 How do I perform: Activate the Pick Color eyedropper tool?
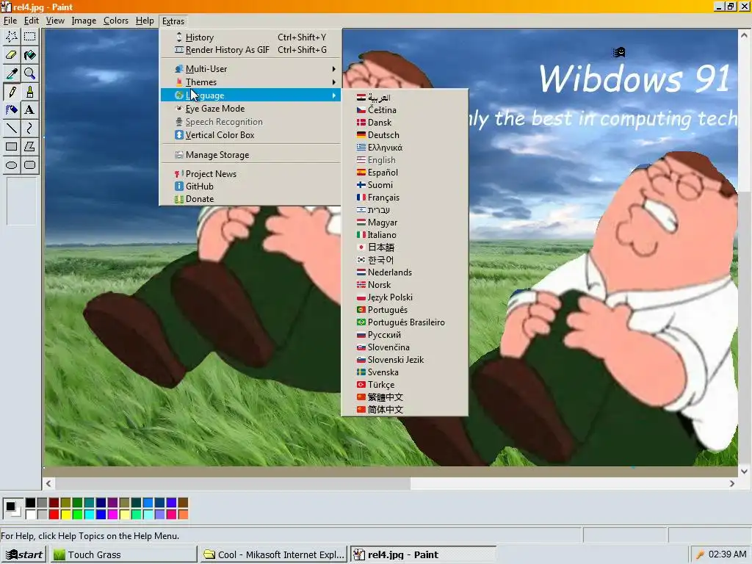coord(12,73)
